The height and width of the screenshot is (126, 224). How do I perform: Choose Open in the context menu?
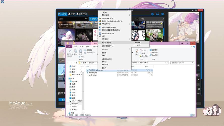114,12
